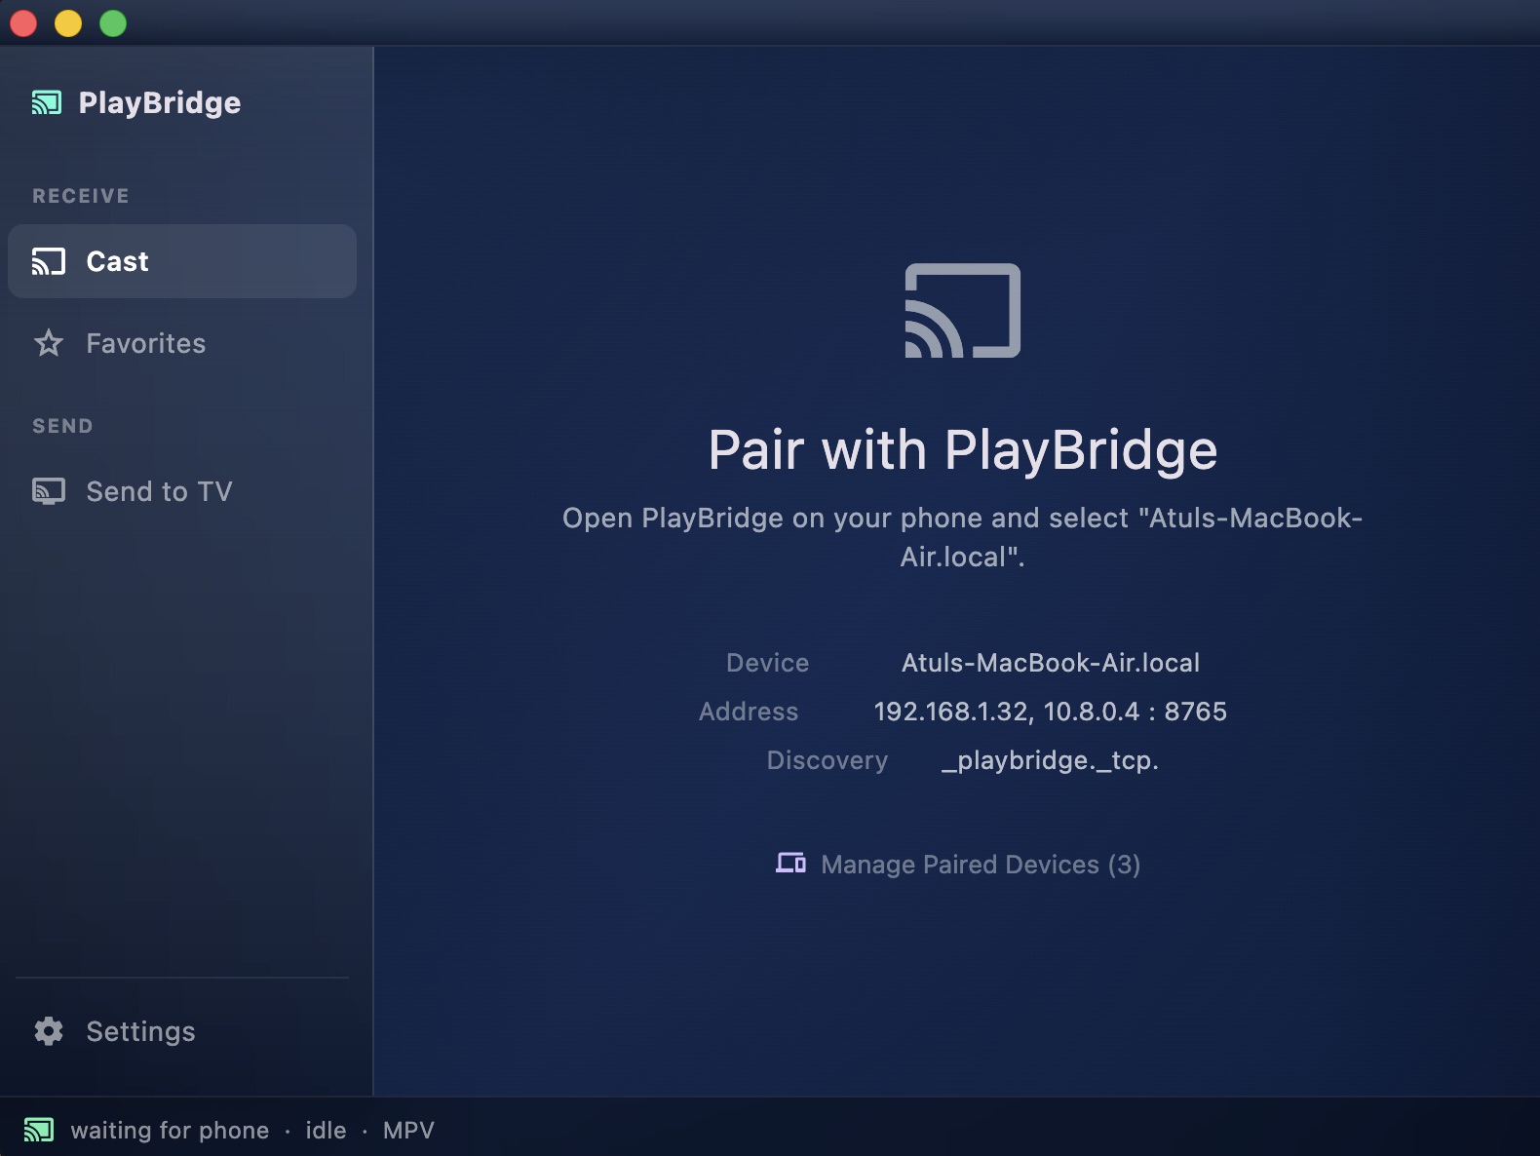Click the PlayBridge app title text
Viewport: 1540px width, 1156px height.
(160, 103)
